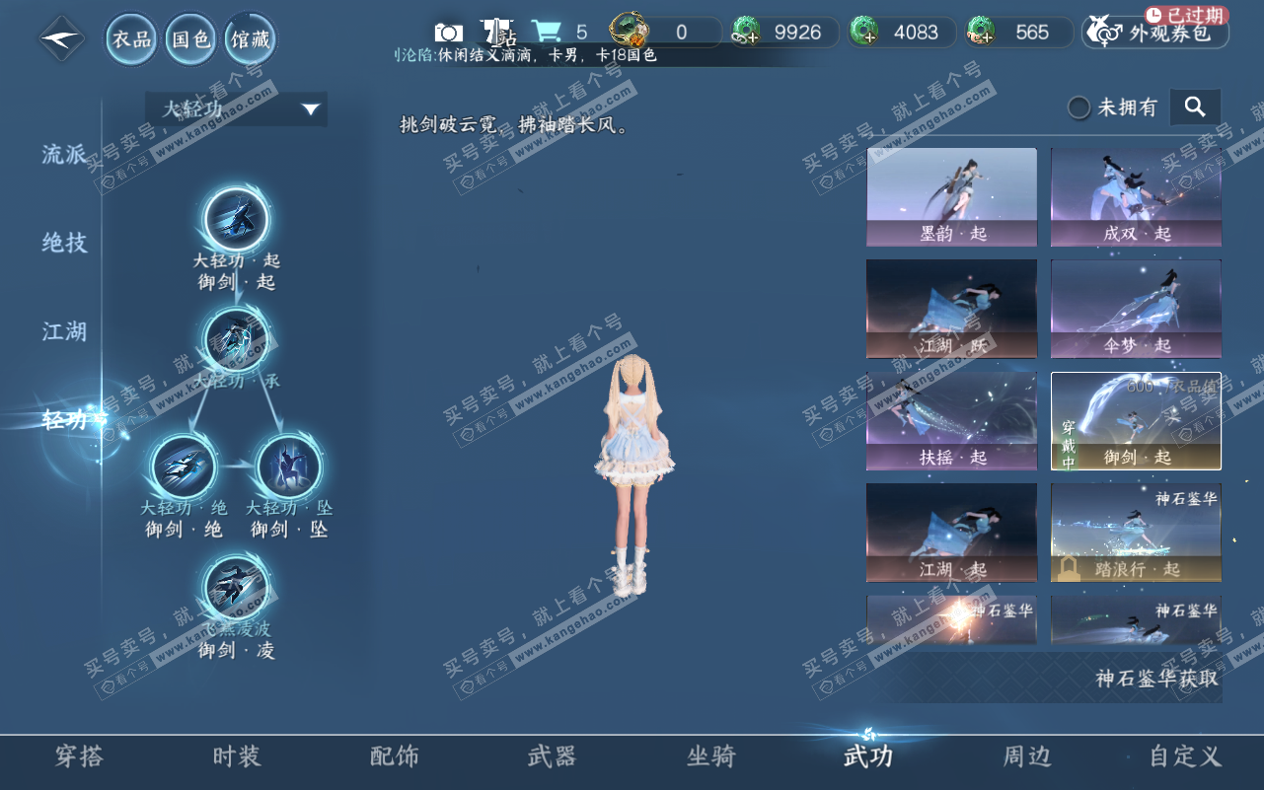This screenshot has width=1264, height=790.
Task: Switch to the 流派 side category
Action: (65, 154)
